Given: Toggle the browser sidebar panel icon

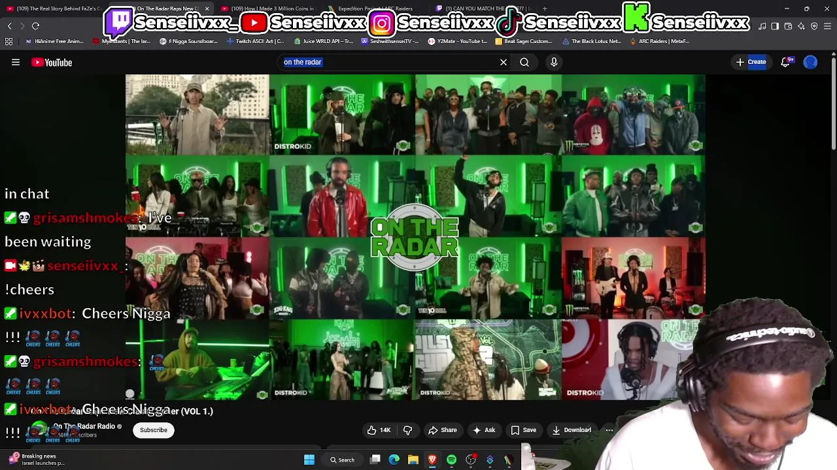Looking at the screenshot, I should (775, 26).
